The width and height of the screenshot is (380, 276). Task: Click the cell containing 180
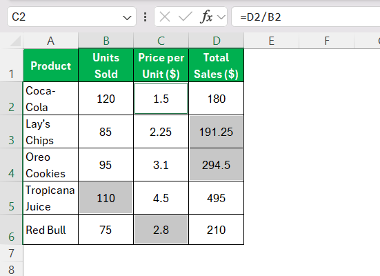click(217, 99)
